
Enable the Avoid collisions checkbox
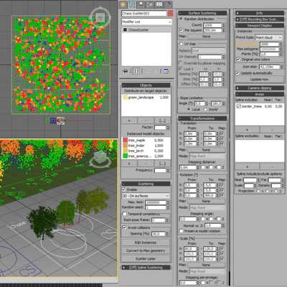pos(125,227)
